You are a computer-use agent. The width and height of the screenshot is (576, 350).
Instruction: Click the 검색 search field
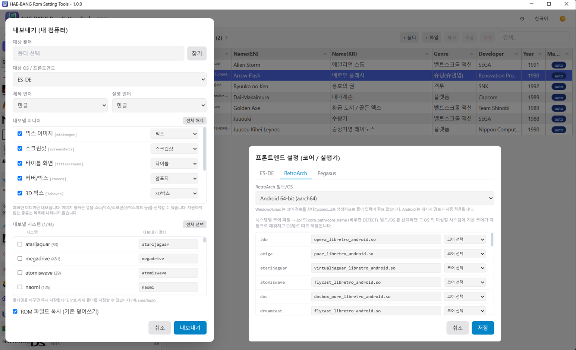(x=533, y=38)
